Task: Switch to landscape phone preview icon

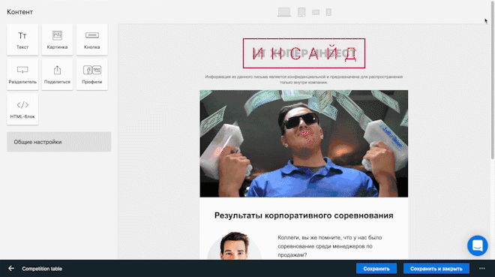Action: click(x=316, y=12)
